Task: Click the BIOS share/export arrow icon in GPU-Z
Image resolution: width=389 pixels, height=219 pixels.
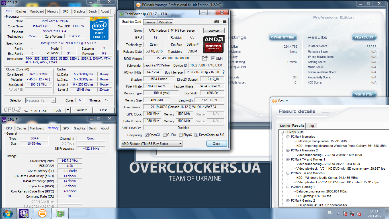Action: tap(205, 58)
